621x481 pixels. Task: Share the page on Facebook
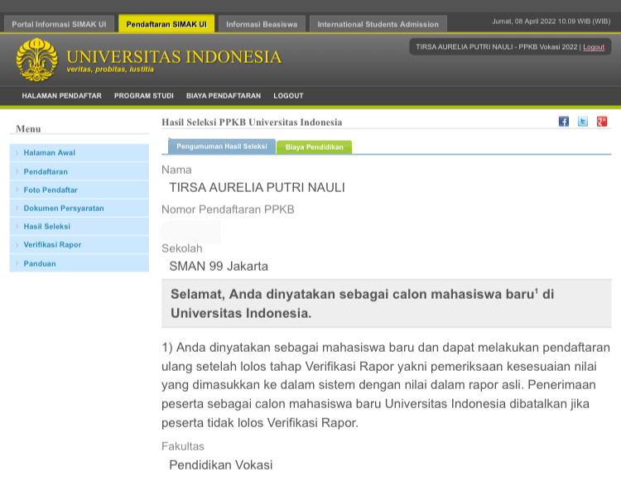(x=564, y=122)
